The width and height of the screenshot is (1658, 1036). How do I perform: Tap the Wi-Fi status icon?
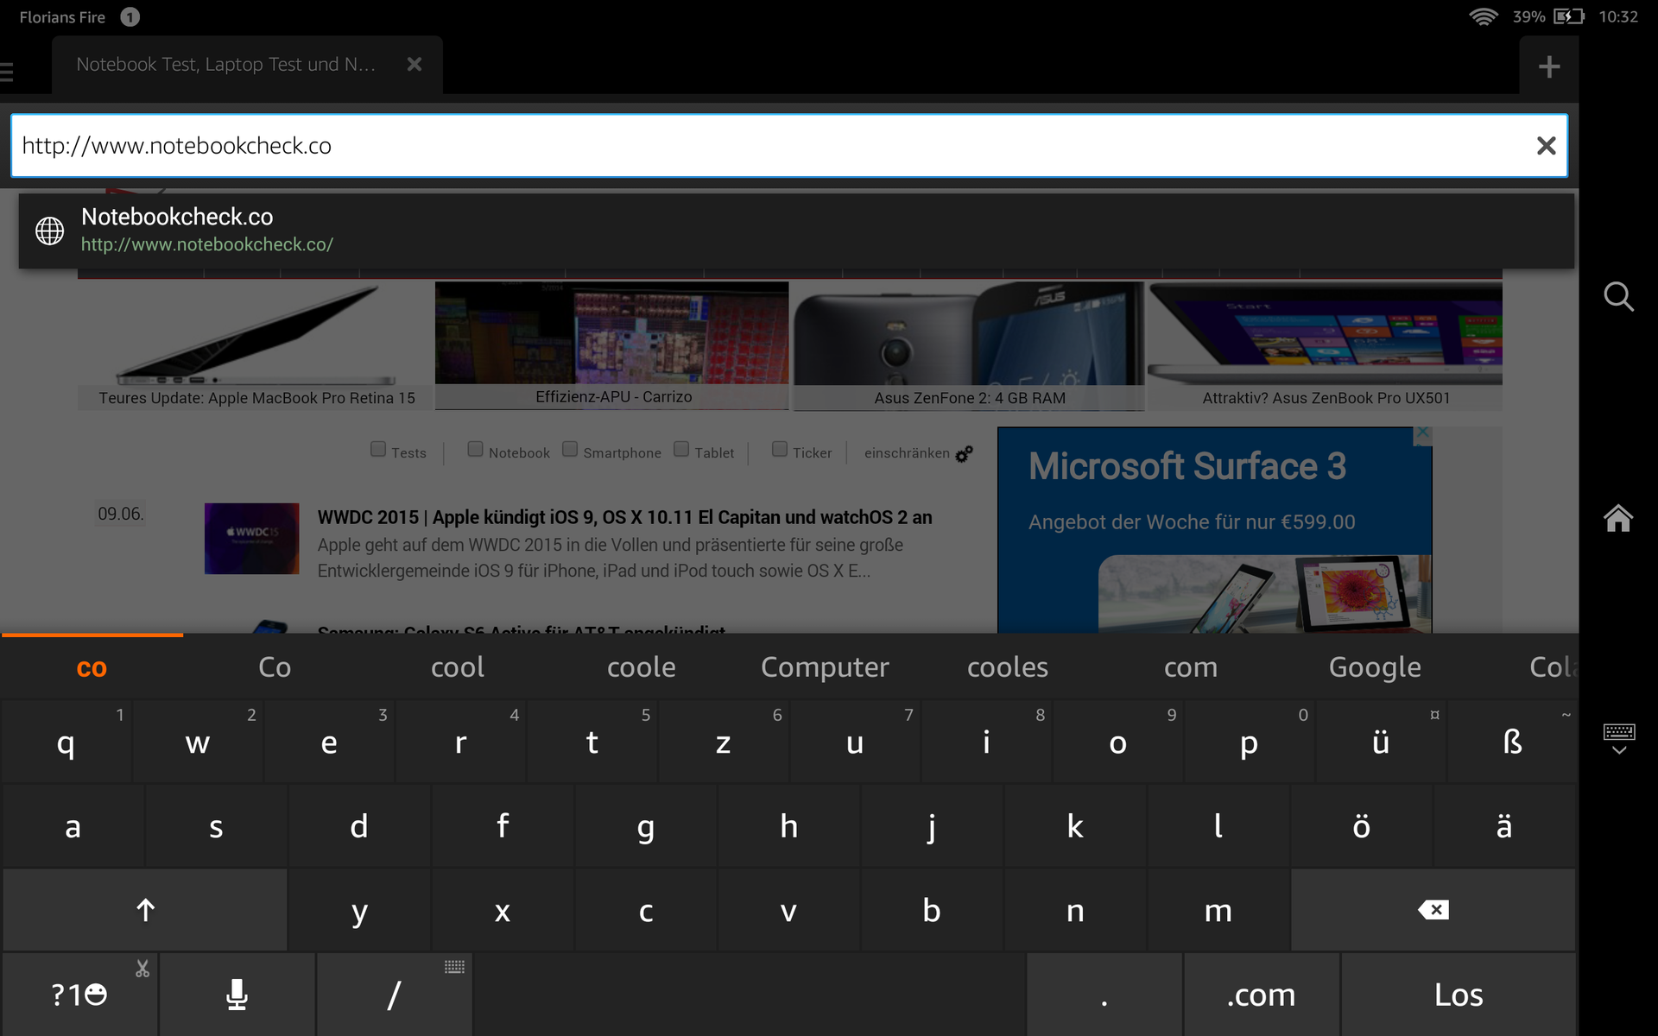pos(1483,16)
